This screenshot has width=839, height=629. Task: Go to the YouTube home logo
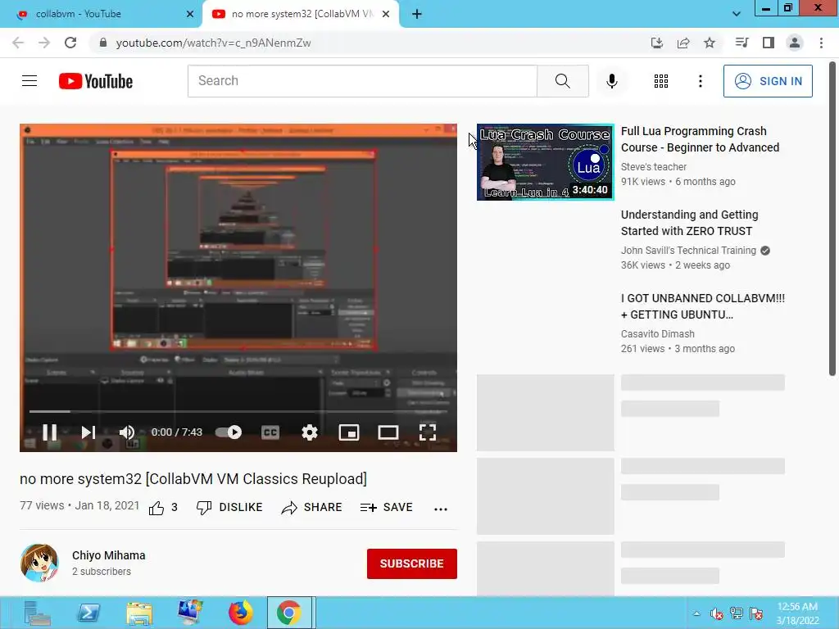click(x=96, y=81)
